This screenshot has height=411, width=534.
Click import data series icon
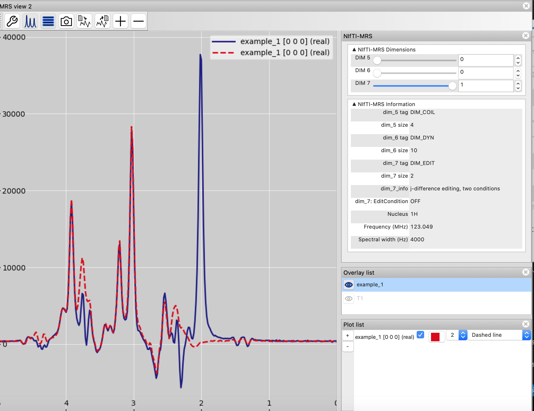[x=84, y=21]
